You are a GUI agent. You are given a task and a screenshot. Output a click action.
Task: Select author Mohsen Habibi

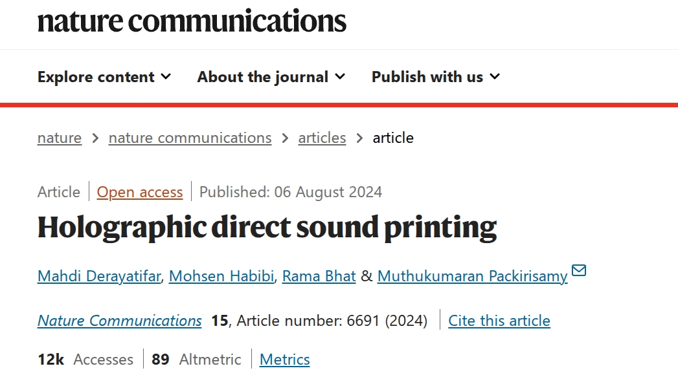(221, 276)
